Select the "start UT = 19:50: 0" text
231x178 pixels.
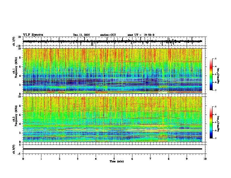coord(141,35)
